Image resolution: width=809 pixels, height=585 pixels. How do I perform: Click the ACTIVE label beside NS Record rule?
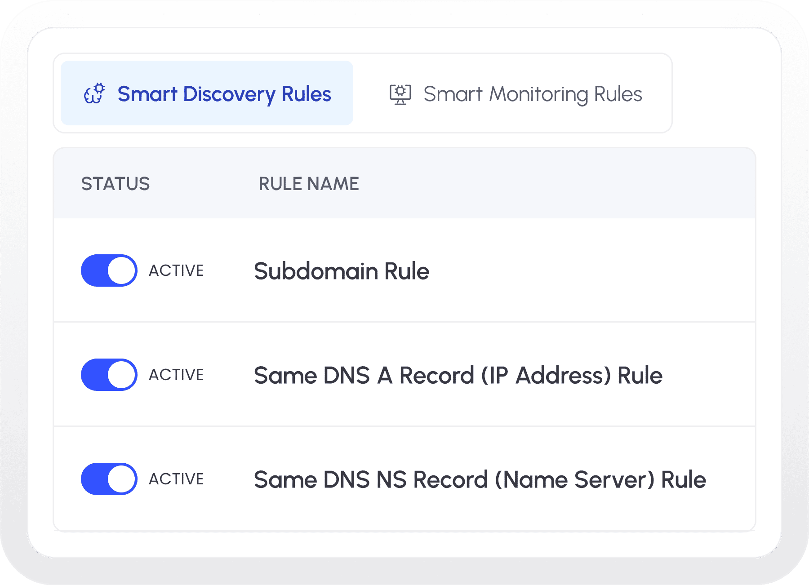pyautogui.click(x=176, y=479)
